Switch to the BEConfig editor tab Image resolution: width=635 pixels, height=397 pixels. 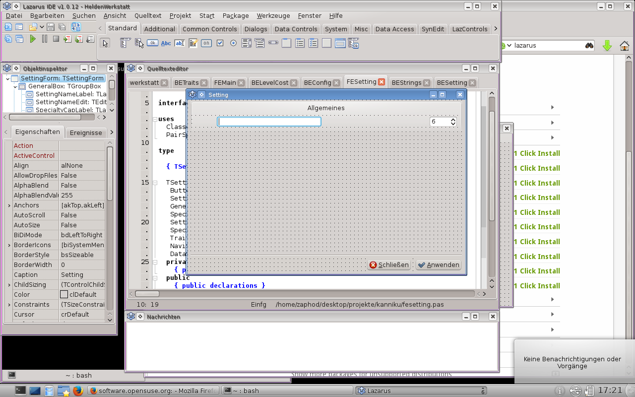(317, 83)
